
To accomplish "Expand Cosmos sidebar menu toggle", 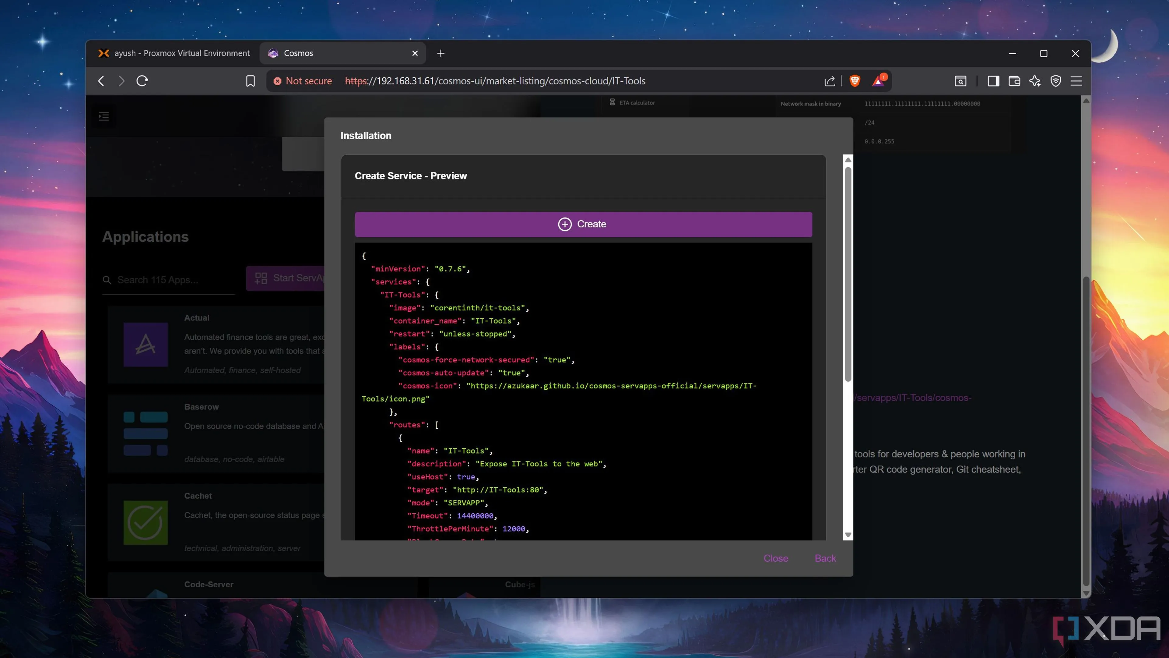I will coord(104,117).
